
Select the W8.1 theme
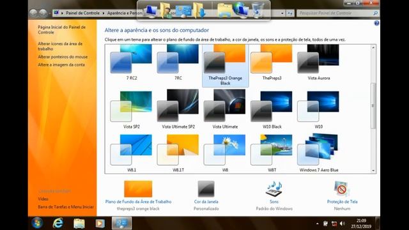coord(132,153)
